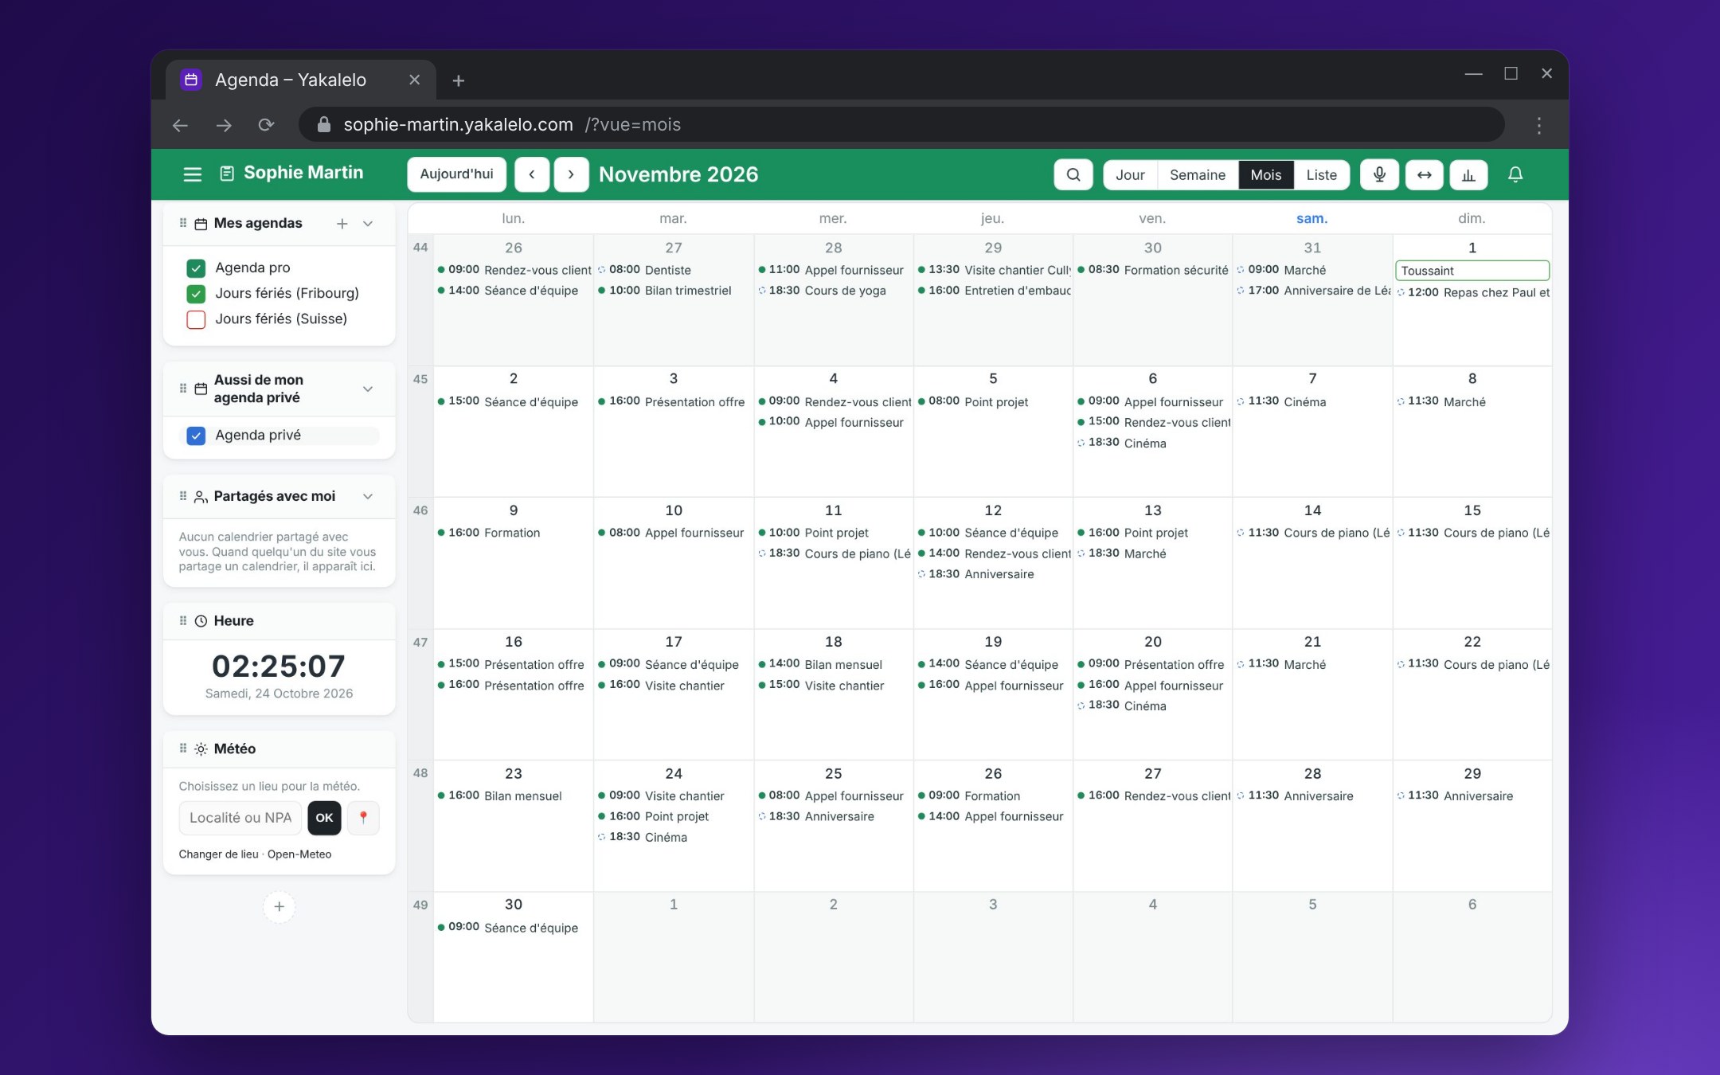Open the Toussaint holiday event
The width and height of the screenshot is (1720, 1075).
1472,271
